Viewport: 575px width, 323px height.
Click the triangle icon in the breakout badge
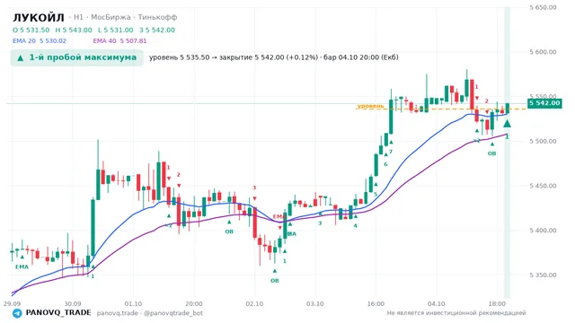point(21,57)
